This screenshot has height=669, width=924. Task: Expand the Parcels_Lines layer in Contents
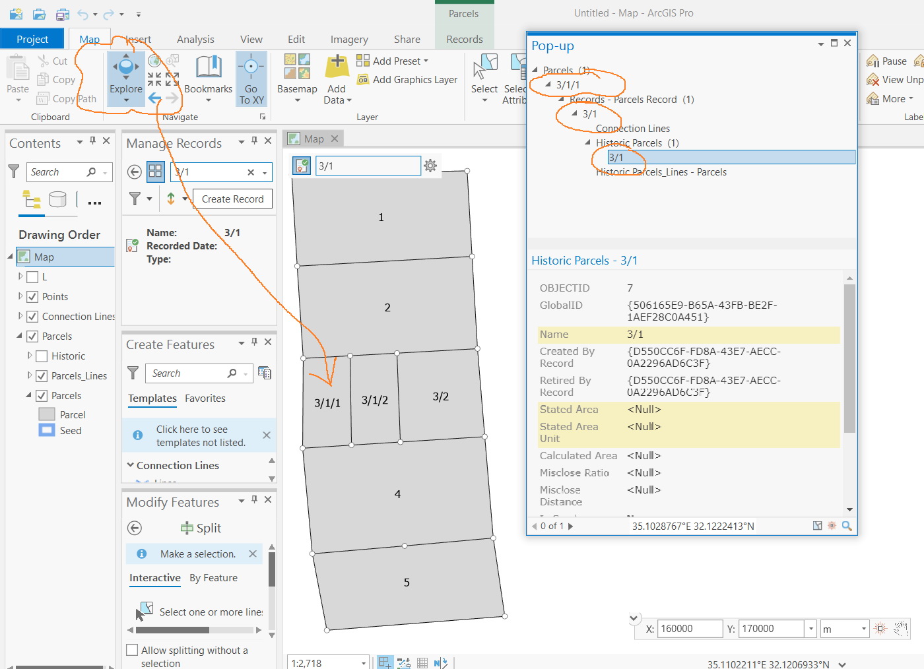[x=30, y=375]
